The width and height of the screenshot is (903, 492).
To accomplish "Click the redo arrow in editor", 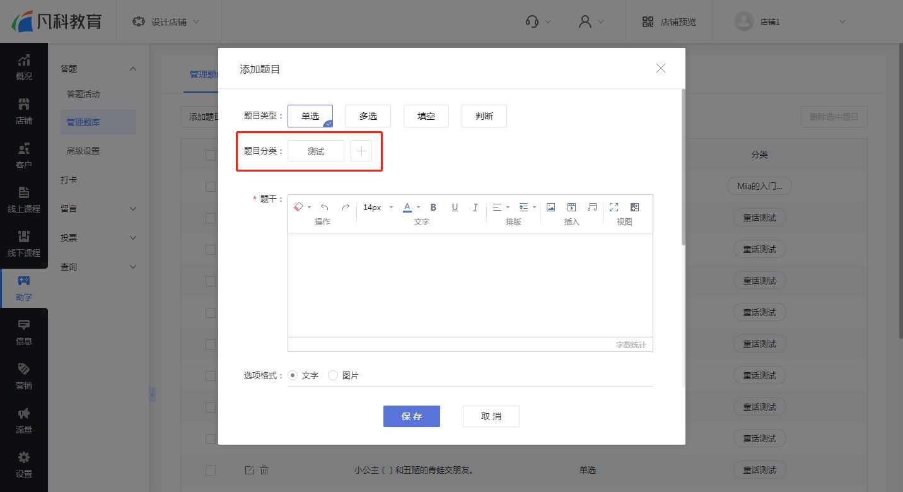I will tap(346, 207).
